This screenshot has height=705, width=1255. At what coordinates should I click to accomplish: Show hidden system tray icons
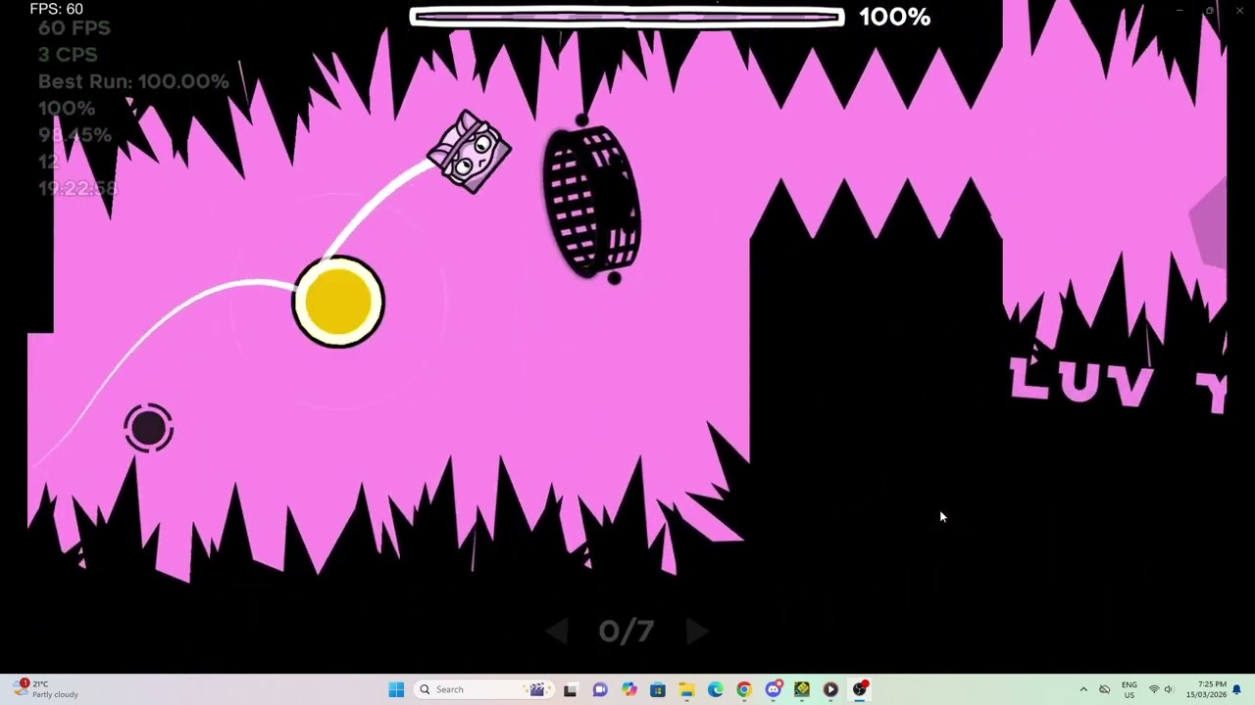(x=1083, y=689)
